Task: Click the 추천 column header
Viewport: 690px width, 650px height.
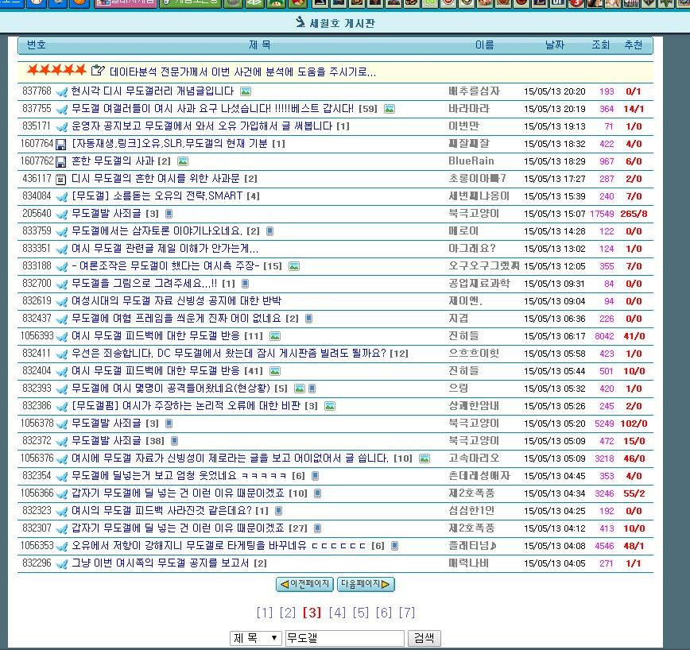Action: [x=634, y=44]
